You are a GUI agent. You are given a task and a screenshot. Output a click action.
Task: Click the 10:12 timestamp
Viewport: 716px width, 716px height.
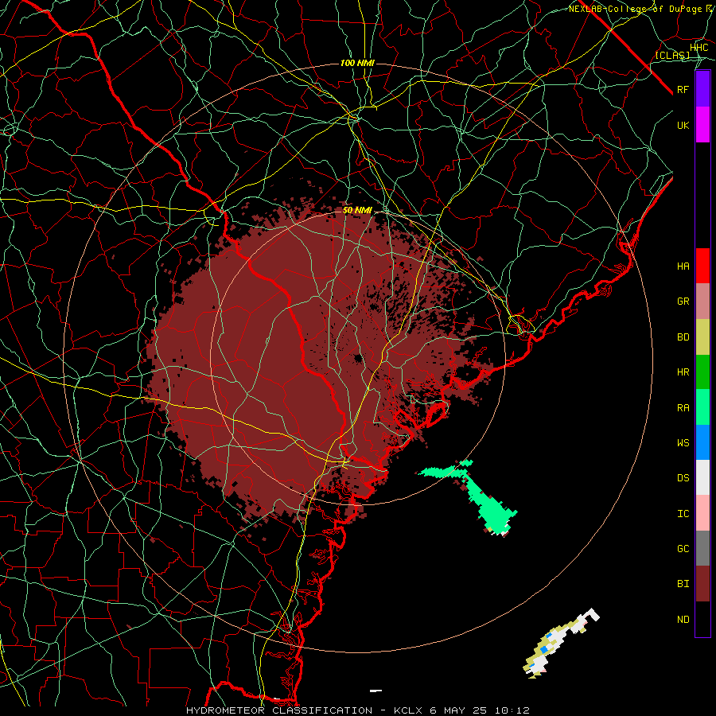coord(511,710)
